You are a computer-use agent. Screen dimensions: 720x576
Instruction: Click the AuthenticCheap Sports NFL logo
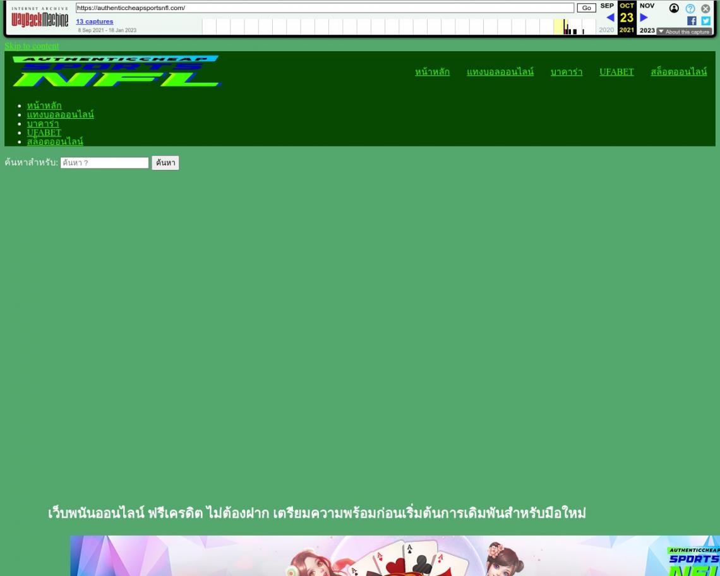[117, 71]
